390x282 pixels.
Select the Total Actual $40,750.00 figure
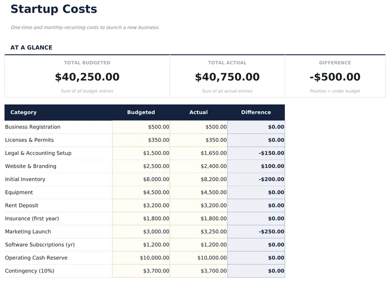tap(227, 77)
